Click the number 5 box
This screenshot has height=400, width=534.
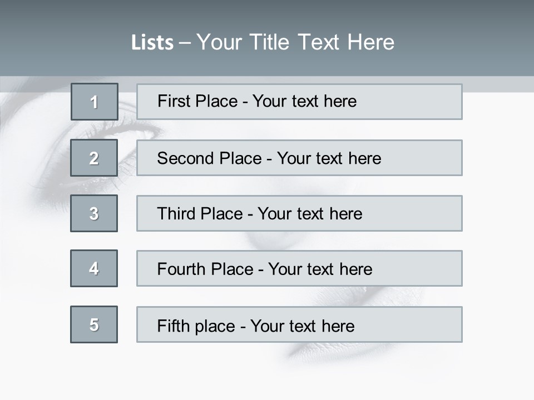point(94,324)
